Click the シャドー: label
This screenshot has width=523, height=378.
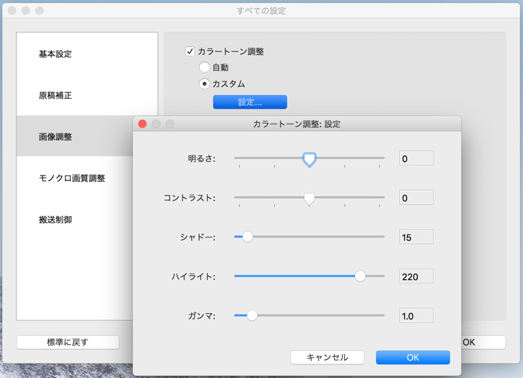click(198, 238)
